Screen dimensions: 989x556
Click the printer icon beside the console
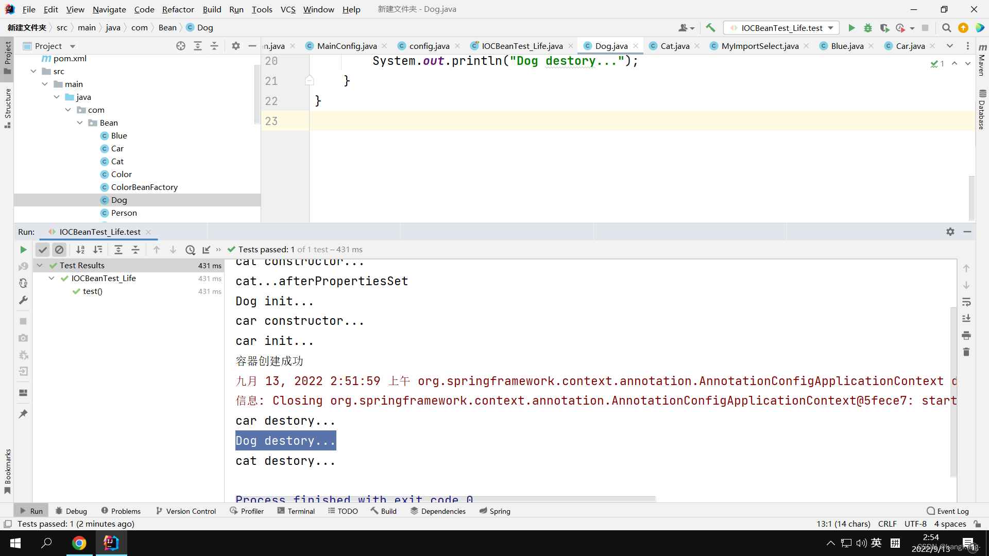966,336
